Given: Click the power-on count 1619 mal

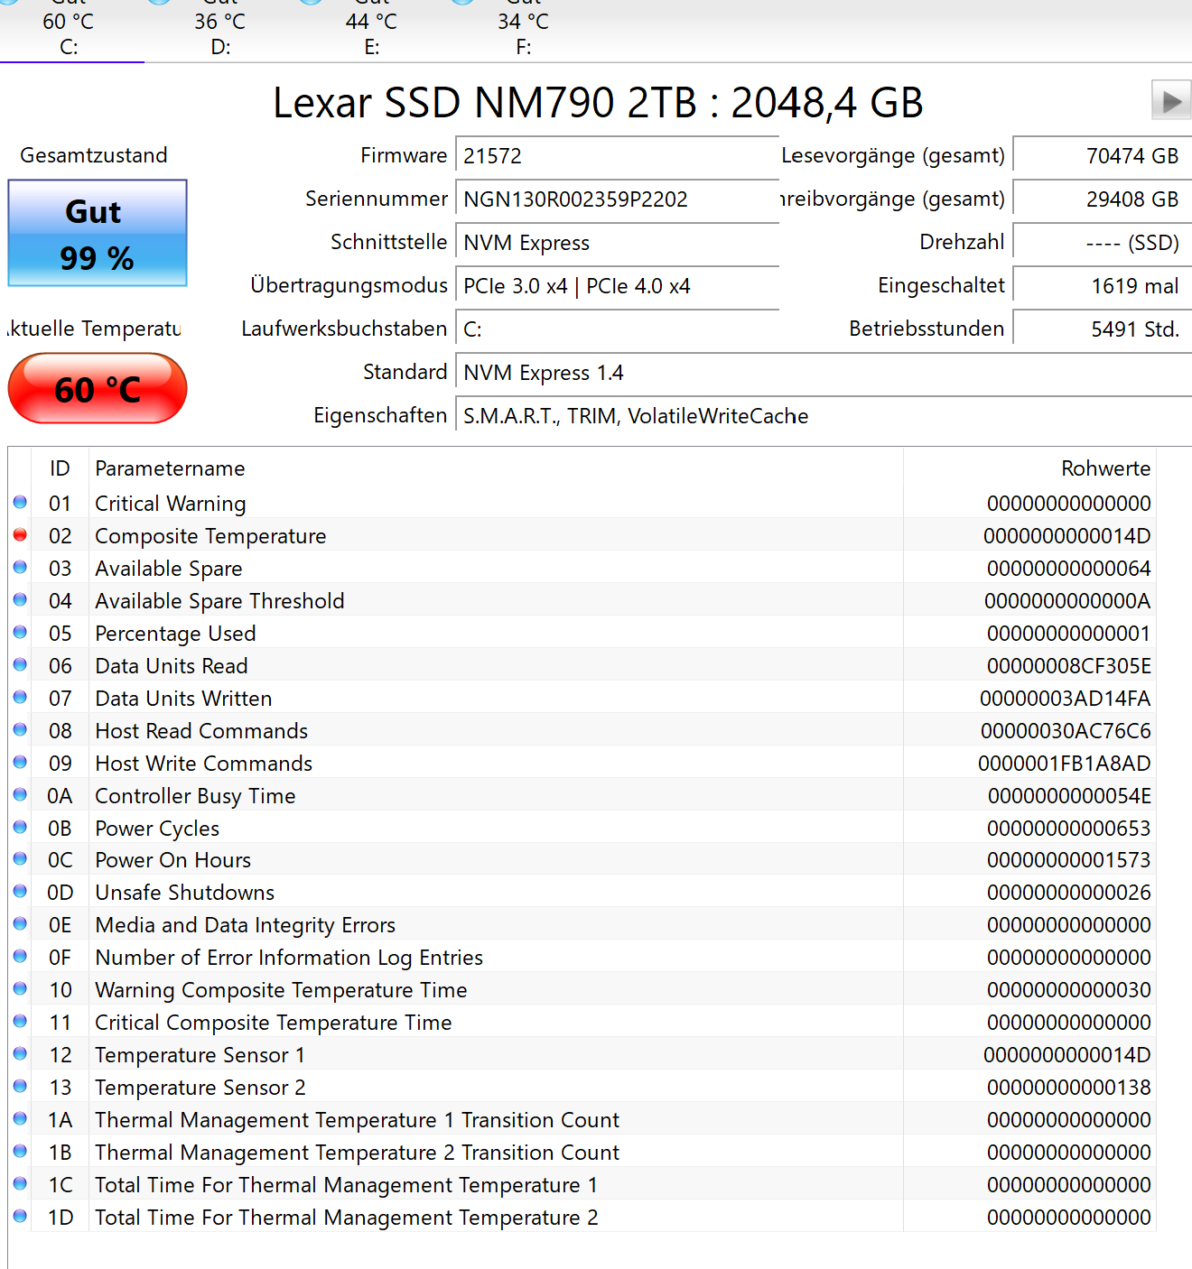Looking at the screenshot, I should 1103,285.
